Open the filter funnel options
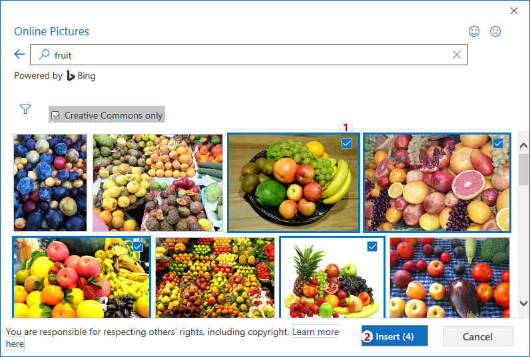The image size is (530, 357). 25,109
